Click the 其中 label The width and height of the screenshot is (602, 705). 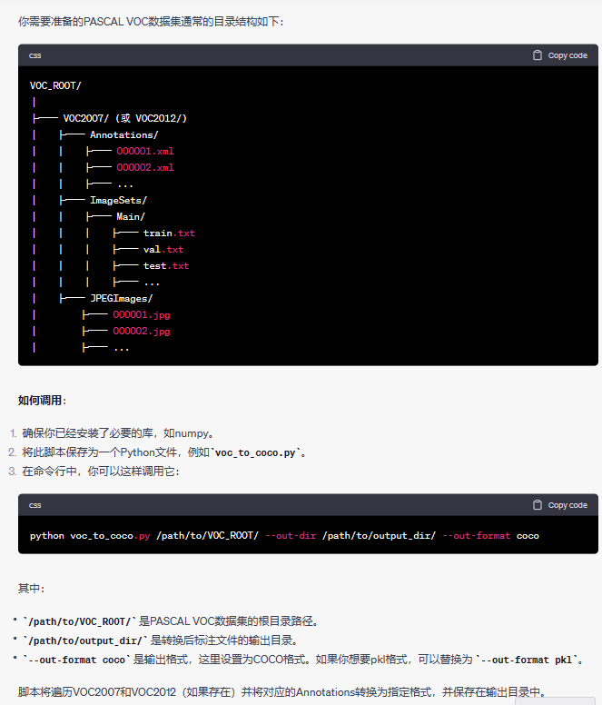pos(31,588)
